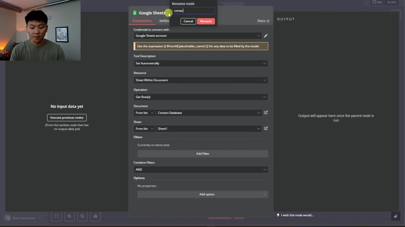This screenshot has height=227, width=405.
Task: Select Contact Database document dropdown
Action: 209,113
